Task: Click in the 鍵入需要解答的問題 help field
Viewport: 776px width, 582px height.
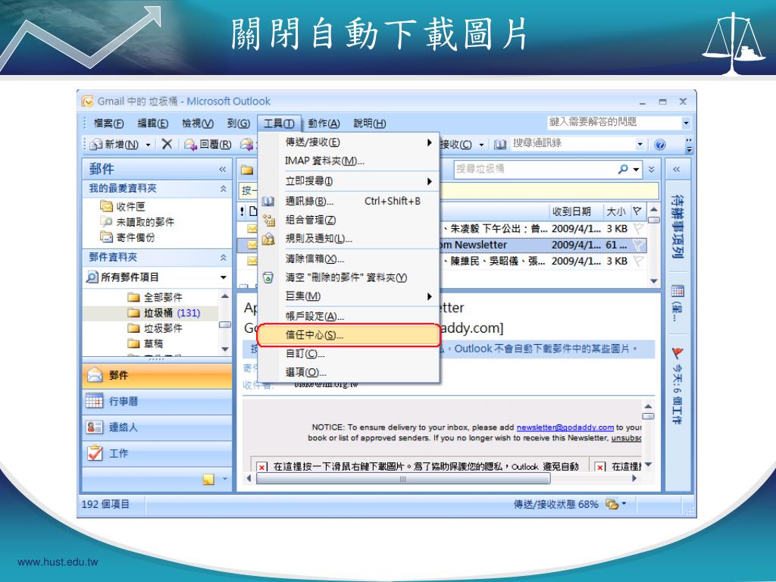Action: (x=614, y=122)
